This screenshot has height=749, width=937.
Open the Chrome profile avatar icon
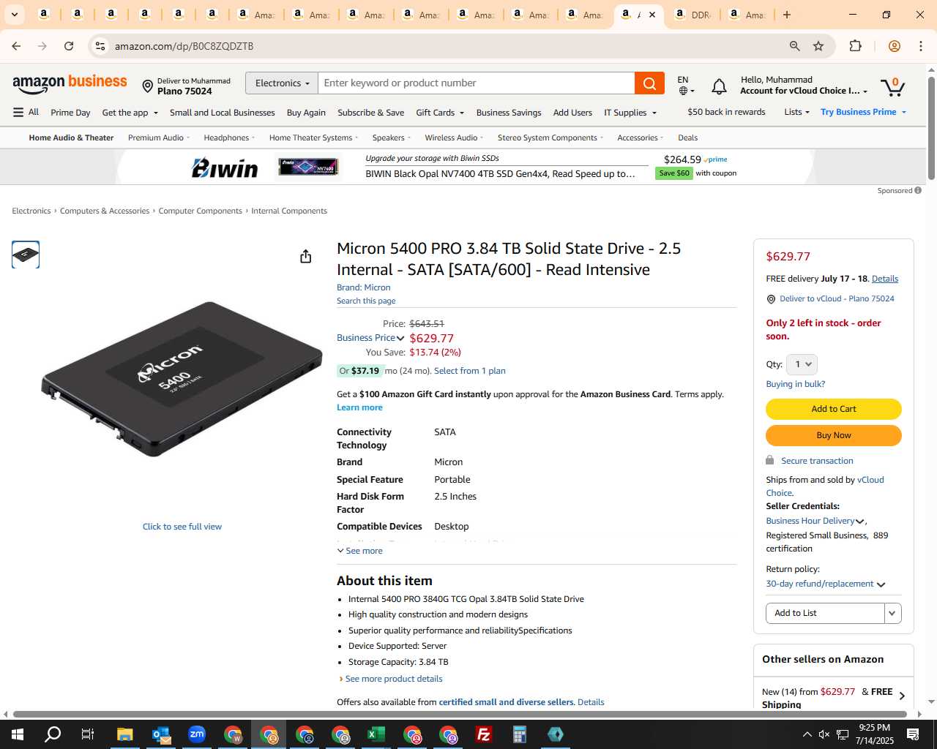(894, 46)
